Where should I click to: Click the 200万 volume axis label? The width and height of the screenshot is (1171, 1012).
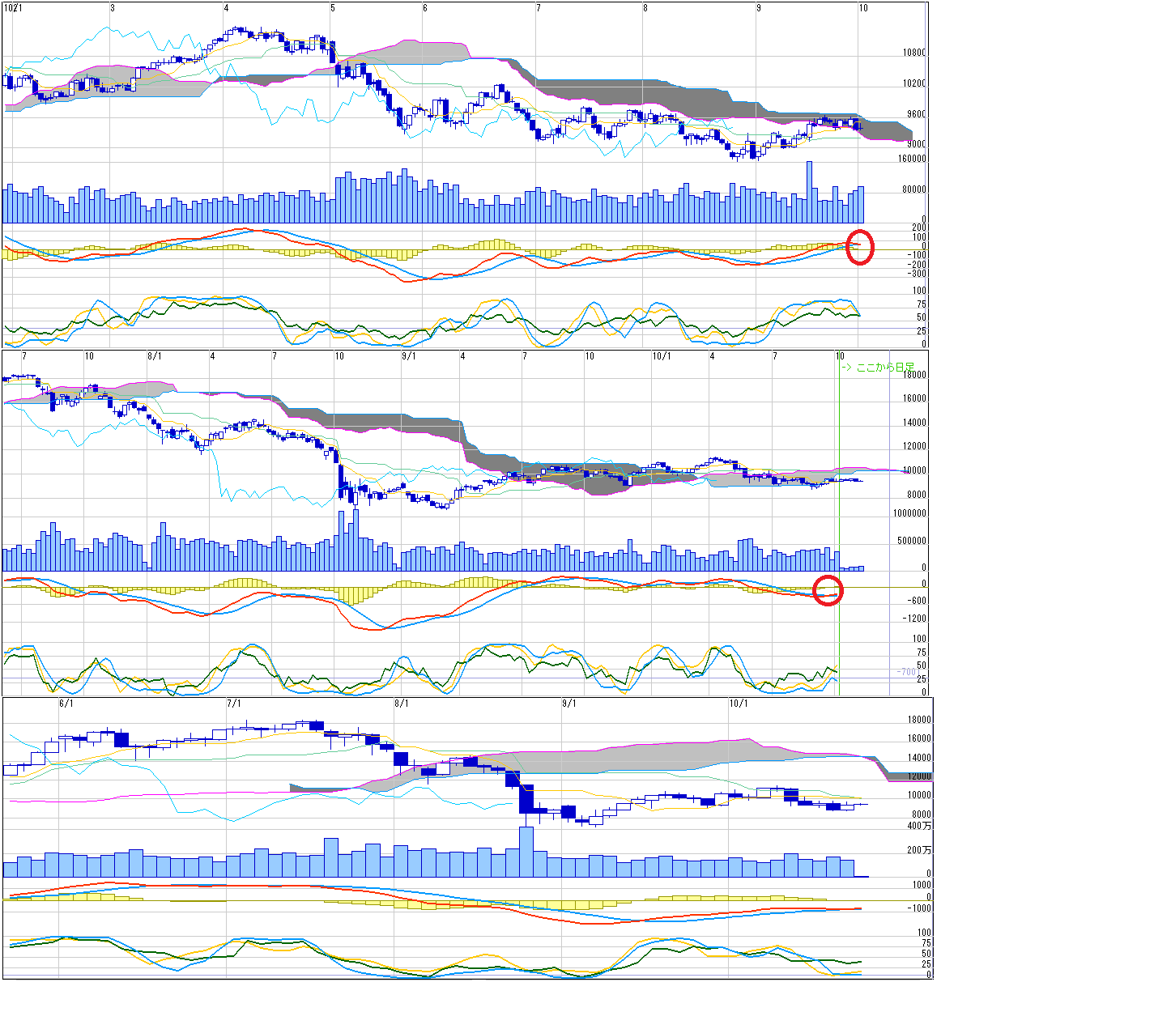(x=919, y=850)
